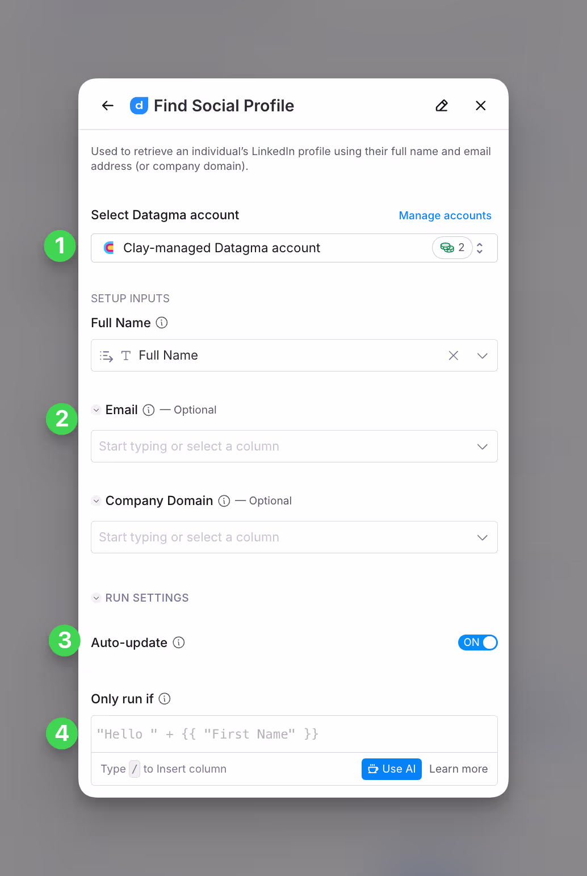Collapse the Run Settings section
Screen dimensions: 587x876
97,598
